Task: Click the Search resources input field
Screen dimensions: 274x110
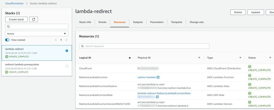Action: coord(144,46)
